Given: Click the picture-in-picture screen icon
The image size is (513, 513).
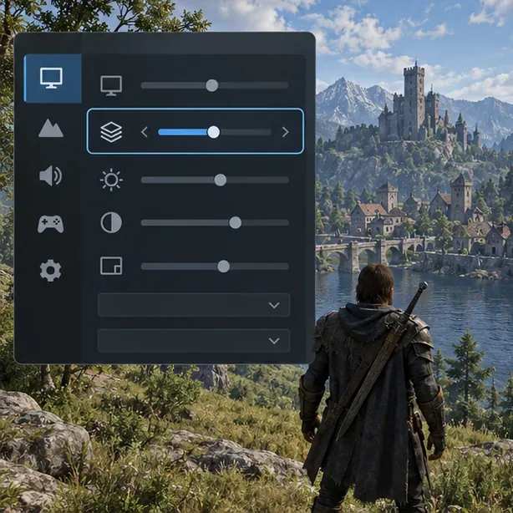Looking at the screenshot, I should pyautogui.click(x=111, y=266).
